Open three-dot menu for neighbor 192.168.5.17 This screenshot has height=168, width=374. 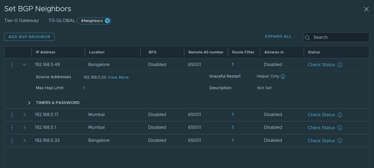click(x=12, y=115)
